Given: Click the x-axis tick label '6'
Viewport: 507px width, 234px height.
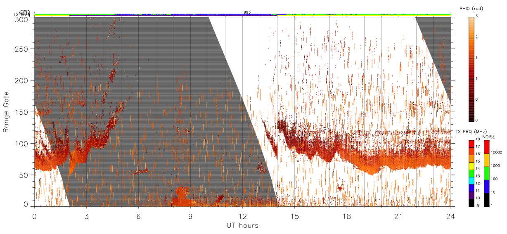Looking at the screenshot, I should [138, 216].
